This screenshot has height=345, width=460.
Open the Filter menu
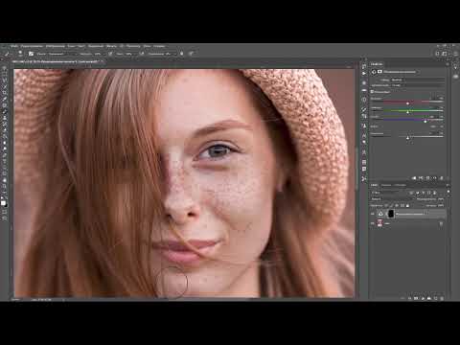pos(111,46)
